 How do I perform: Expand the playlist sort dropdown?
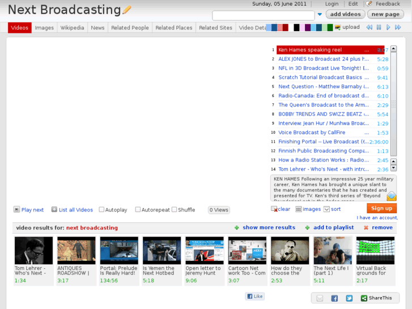point(326,209)
